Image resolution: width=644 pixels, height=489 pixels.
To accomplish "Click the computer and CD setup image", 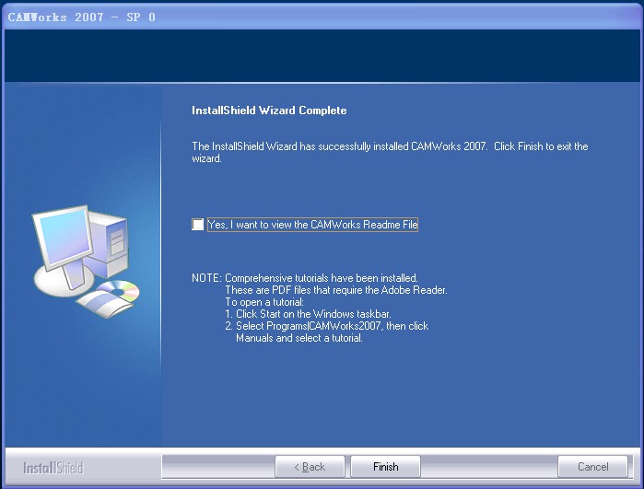I will pos(87,262).
